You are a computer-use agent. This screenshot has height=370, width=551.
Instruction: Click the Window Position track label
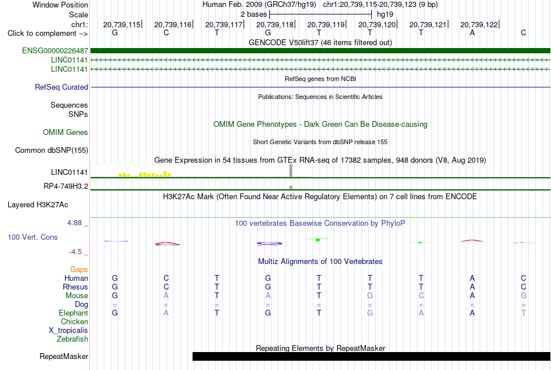pos(60,5)
